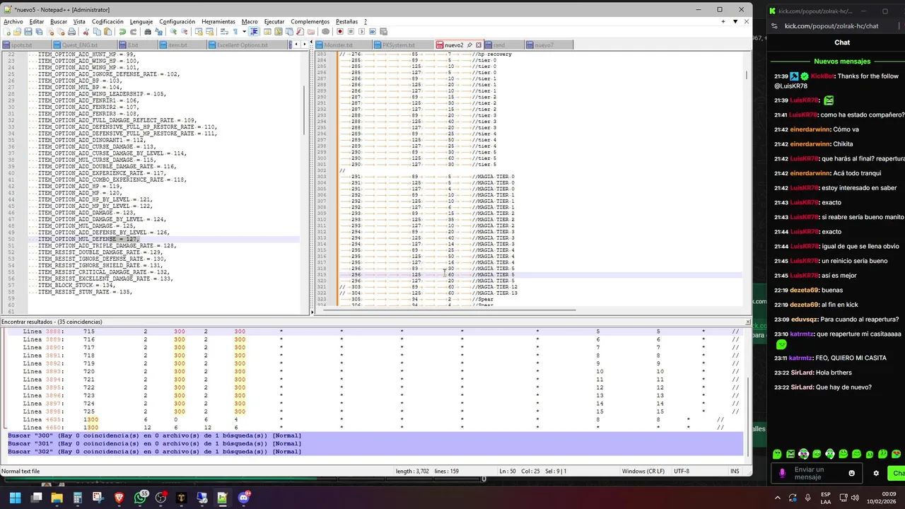Viewport: 905px width, 509px height.
Task: Click right tab-scroll arrow in left pane
Action: click(x=305, y=45)
